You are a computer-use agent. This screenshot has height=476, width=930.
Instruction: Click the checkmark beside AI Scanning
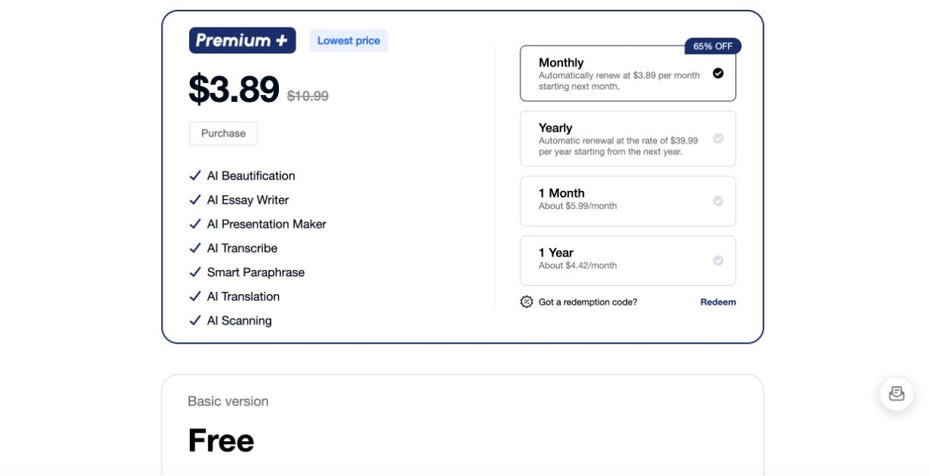(x=195, y=321)
